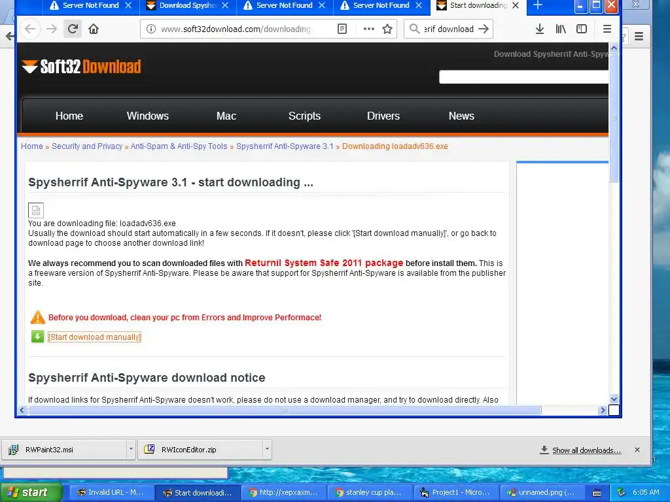This screenshot has width=670, height=502.
Task: Close the Download Spysherrif tab
Action: pos(225,5)
